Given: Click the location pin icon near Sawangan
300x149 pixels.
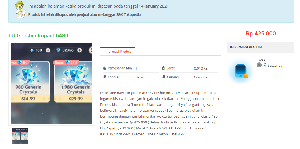Looking at the screenshot, I should point(265,65).
